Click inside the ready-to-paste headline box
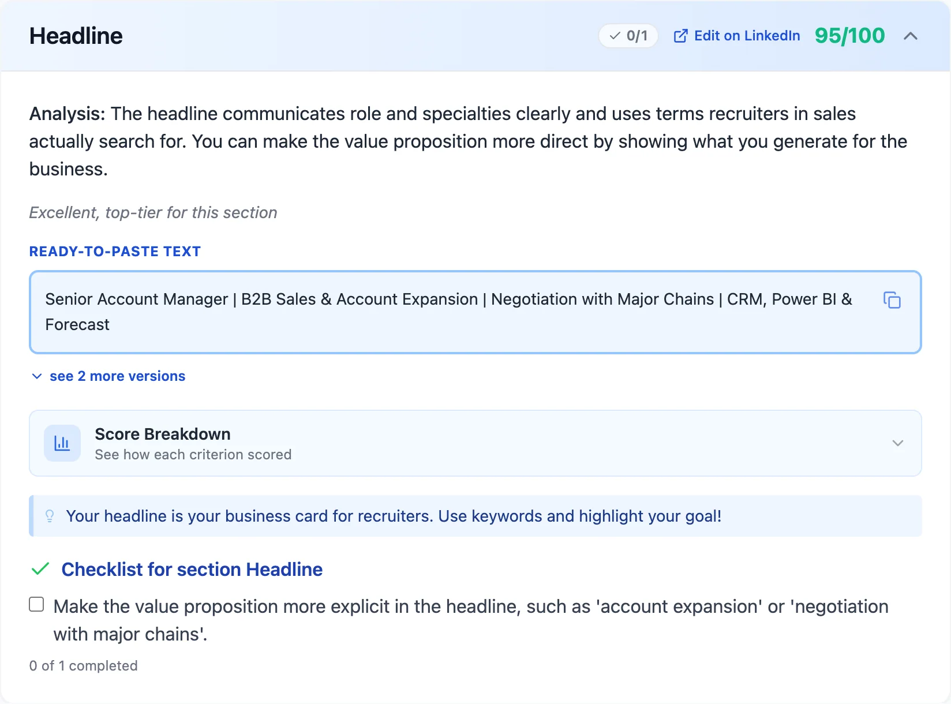Image resolution: width=951 pixels, height=704 pixels. [x=475, y=312]
